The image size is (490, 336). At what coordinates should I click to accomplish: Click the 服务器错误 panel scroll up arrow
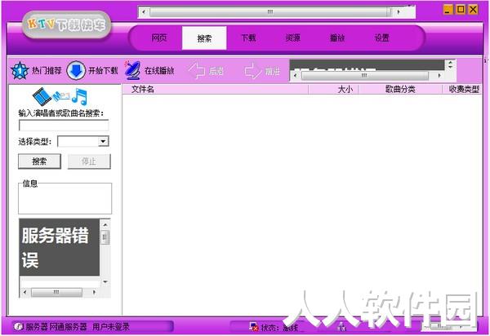point(105,224)
